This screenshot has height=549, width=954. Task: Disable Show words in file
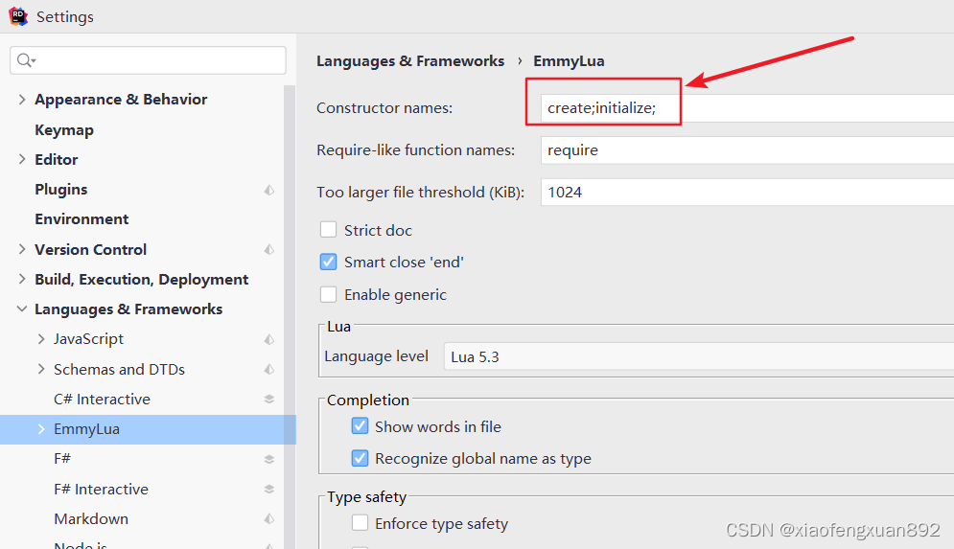coord(360,425)
